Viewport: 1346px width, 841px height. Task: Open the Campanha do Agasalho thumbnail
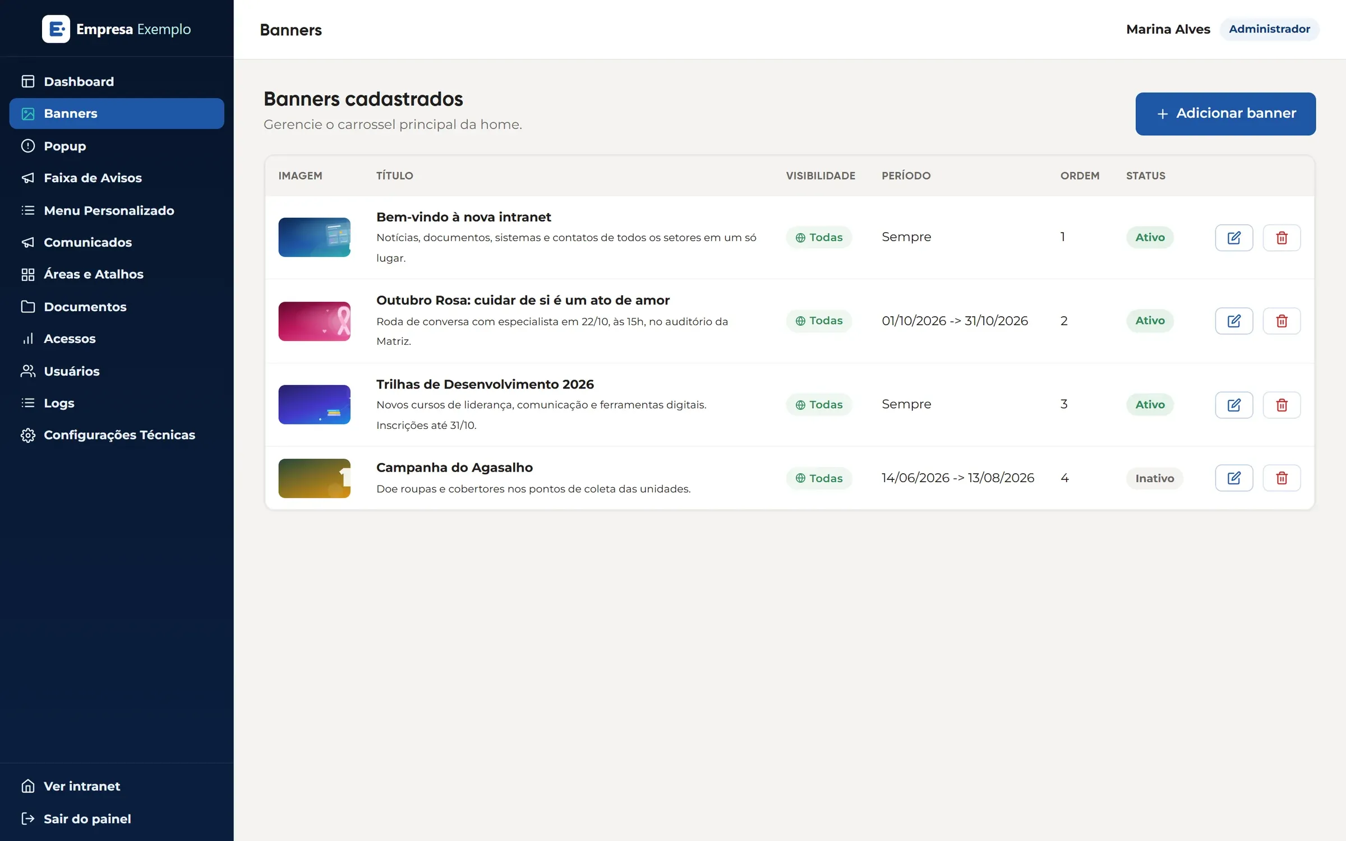point(314,478)
